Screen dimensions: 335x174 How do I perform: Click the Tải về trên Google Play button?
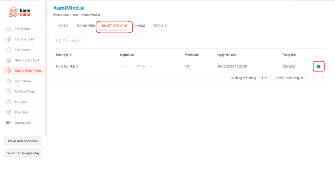point(23,153)
